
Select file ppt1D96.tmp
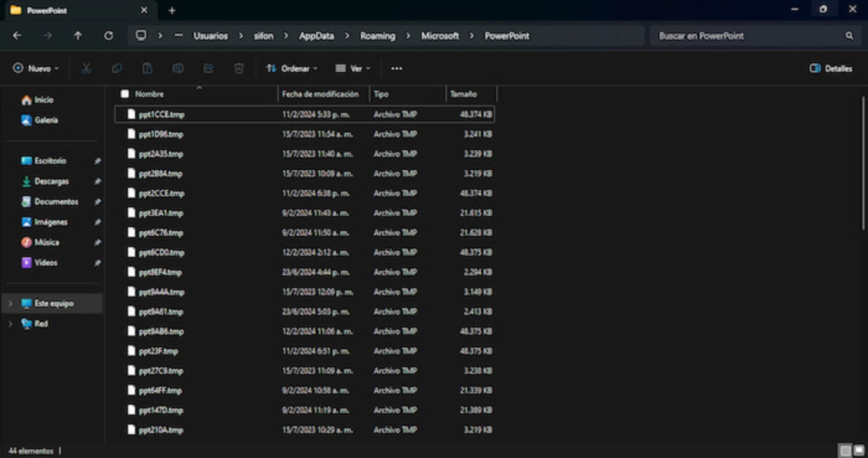coord(305,134)
